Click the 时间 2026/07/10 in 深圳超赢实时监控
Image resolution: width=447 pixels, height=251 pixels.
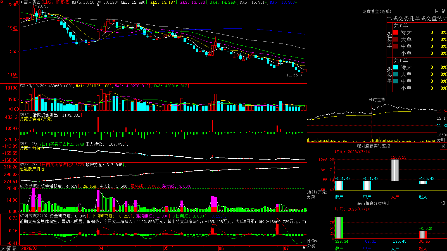click(353, 152)
